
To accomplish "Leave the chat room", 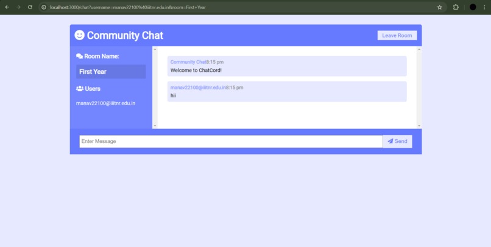I will pyautogui.click(x=397, y=35).
